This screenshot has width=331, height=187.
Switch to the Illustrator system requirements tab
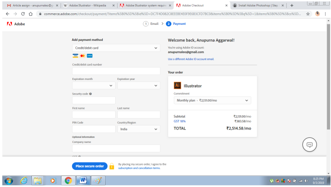[146, 6]
